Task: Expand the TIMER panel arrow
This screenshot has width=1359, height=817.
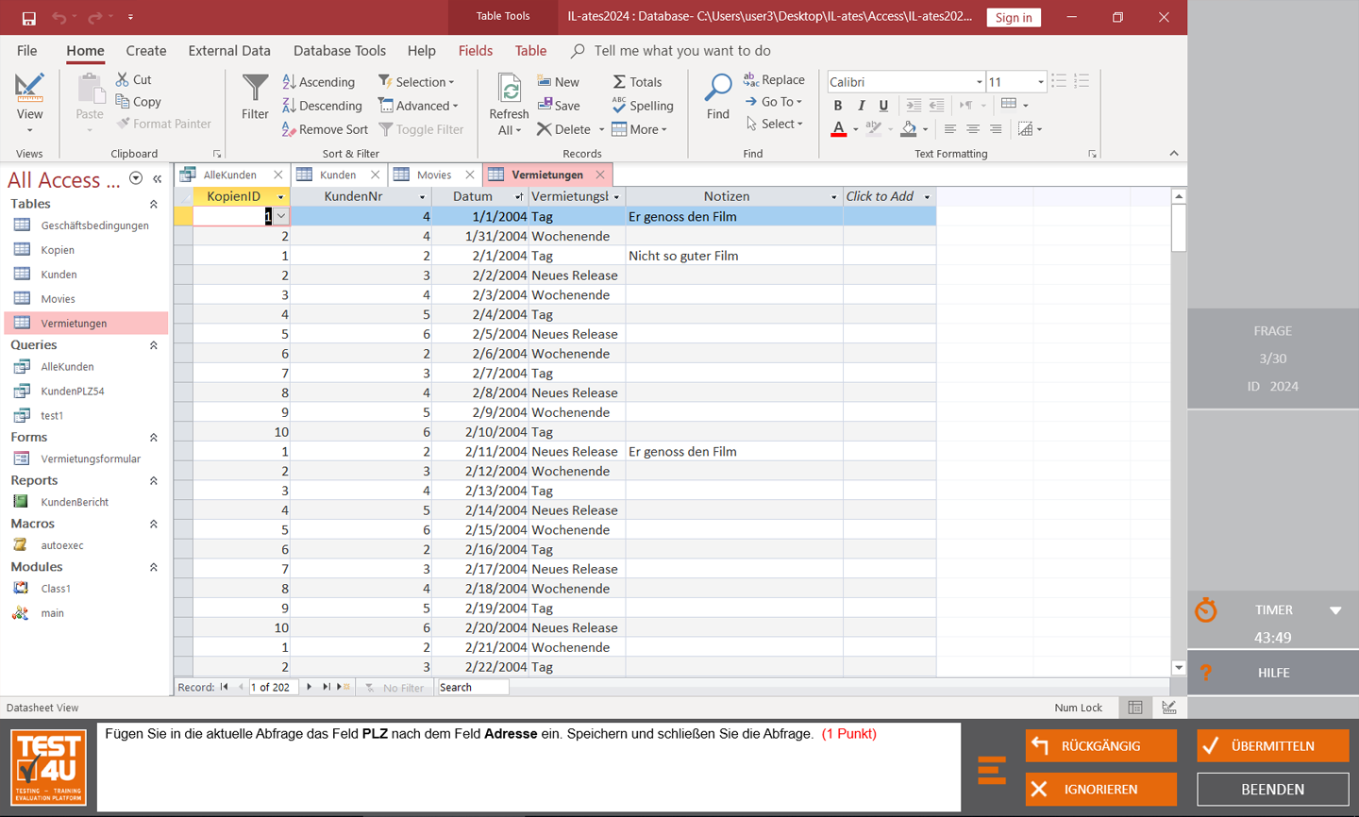Action: click(x=1335, y=610)
